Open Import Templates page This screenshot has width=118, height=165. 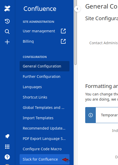tap(45, 118)
